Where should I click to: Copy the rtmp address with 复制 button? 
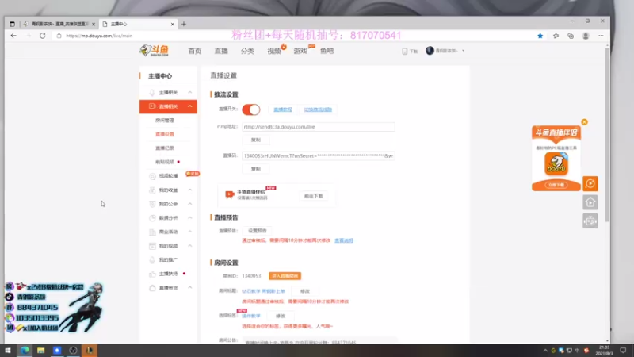pyautogui.click(x=255, y=140)
